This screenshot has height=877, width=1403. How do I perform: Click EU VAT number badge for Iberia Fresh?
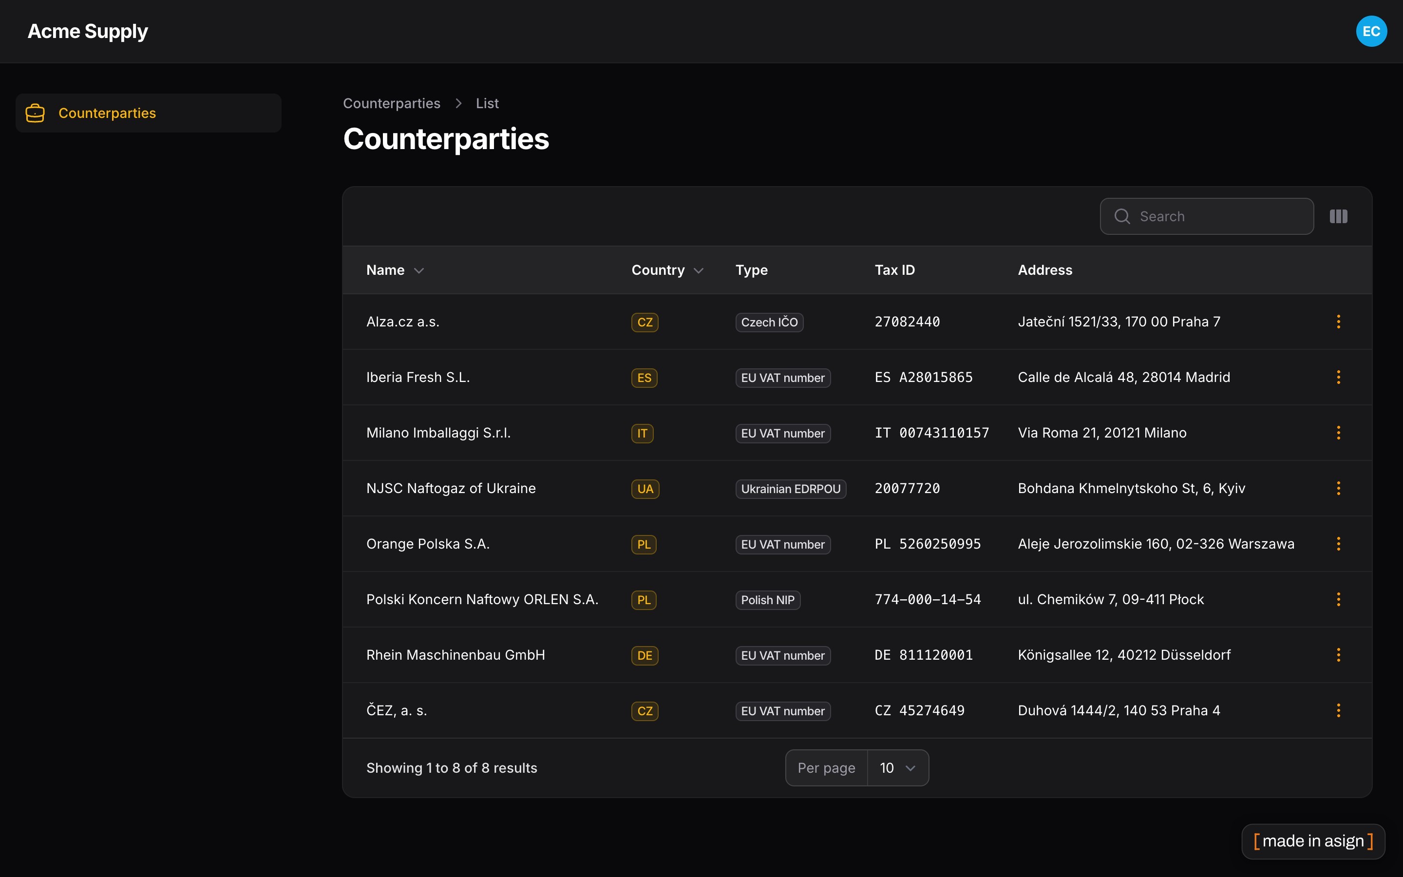783,378
